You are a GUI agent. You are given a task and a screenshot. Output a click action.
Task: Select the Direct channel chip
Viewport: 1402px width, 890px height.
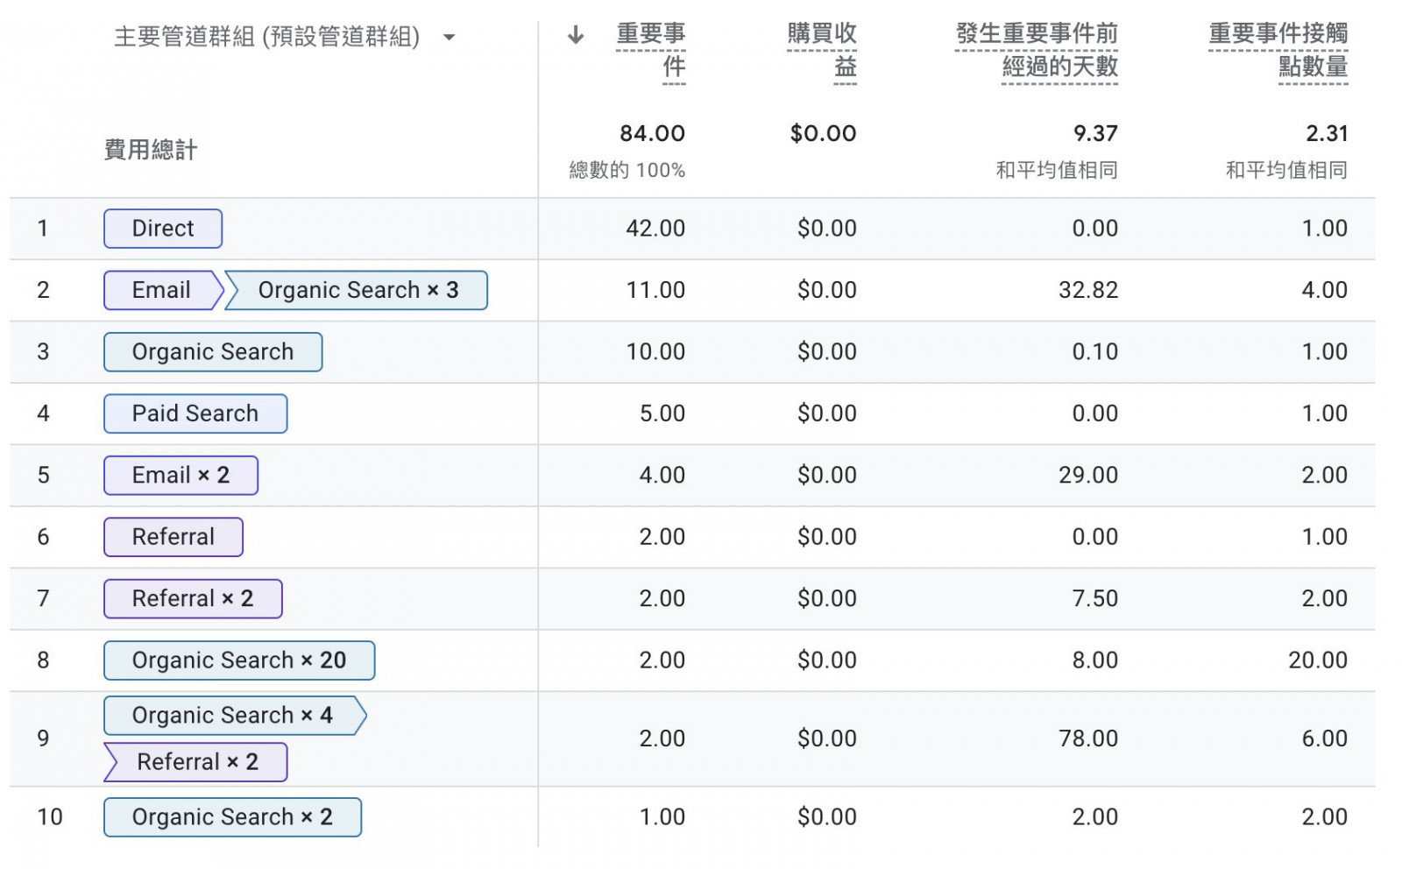pos(163,229)
